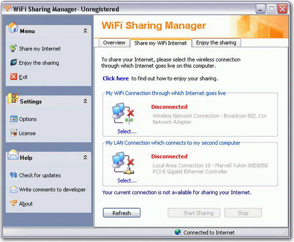Click the Wireless Network Connection adapter text

[x=209, y=119]
